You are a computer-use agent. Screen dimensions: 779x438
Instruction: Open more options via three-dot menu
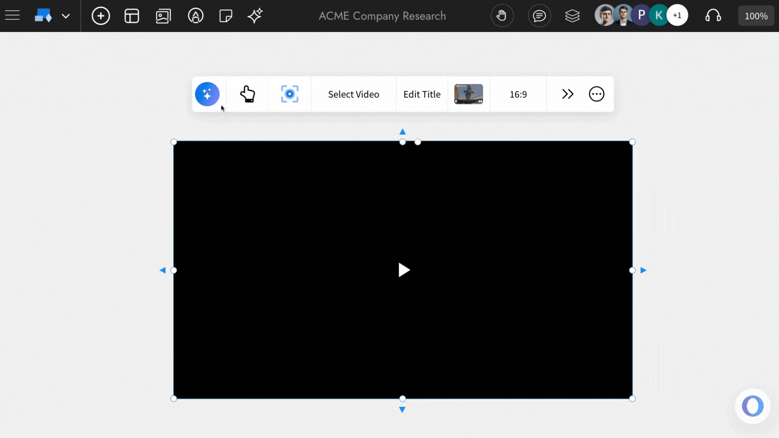(x=596, y=94)
